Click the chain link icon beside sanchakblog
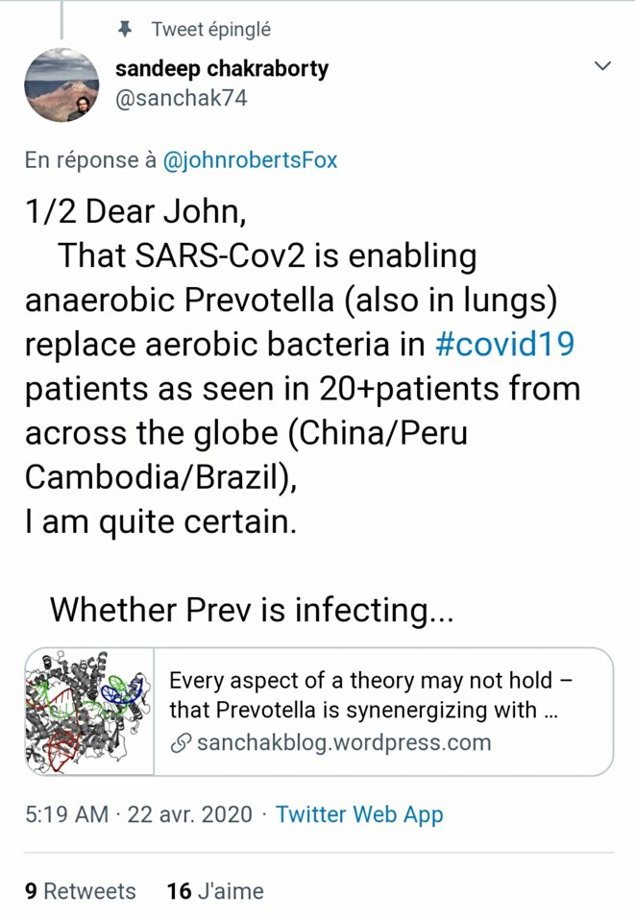The image size is (635, 918). point(181,743)
